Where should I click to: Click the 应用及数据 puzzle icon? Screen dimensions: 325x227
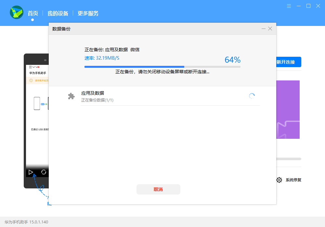[71, 96]
